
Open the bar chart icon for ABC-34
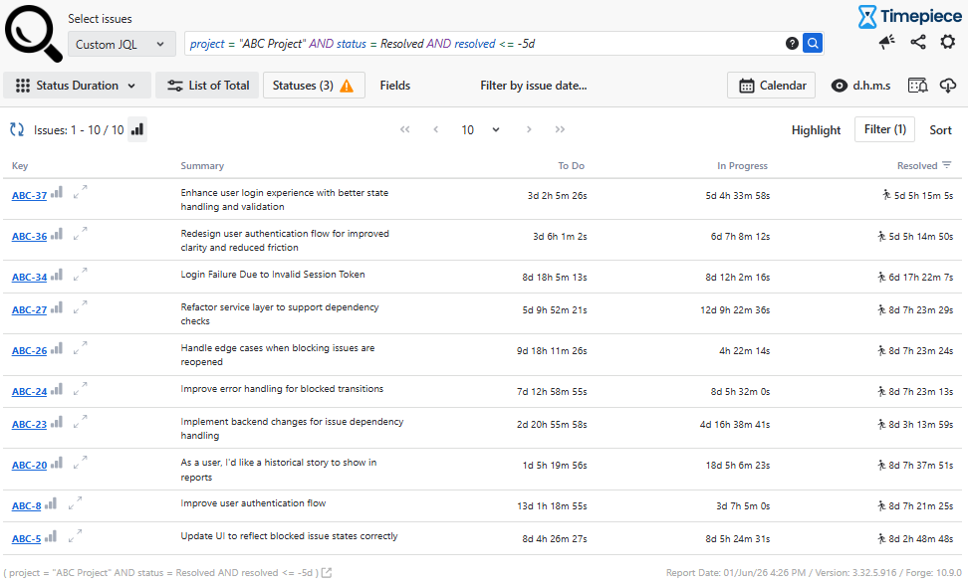point(57,275)
